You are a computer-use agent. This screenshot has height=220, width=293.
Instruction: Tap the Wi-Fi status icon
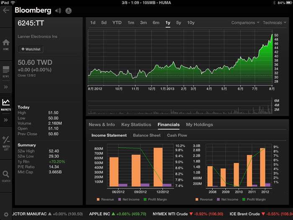[x=13, y=3]
